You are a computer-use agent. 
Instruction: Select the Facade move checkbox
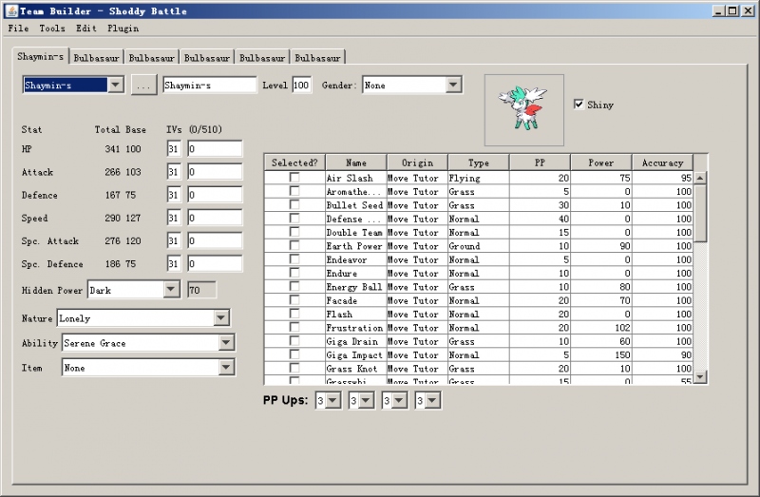[294, 300]
